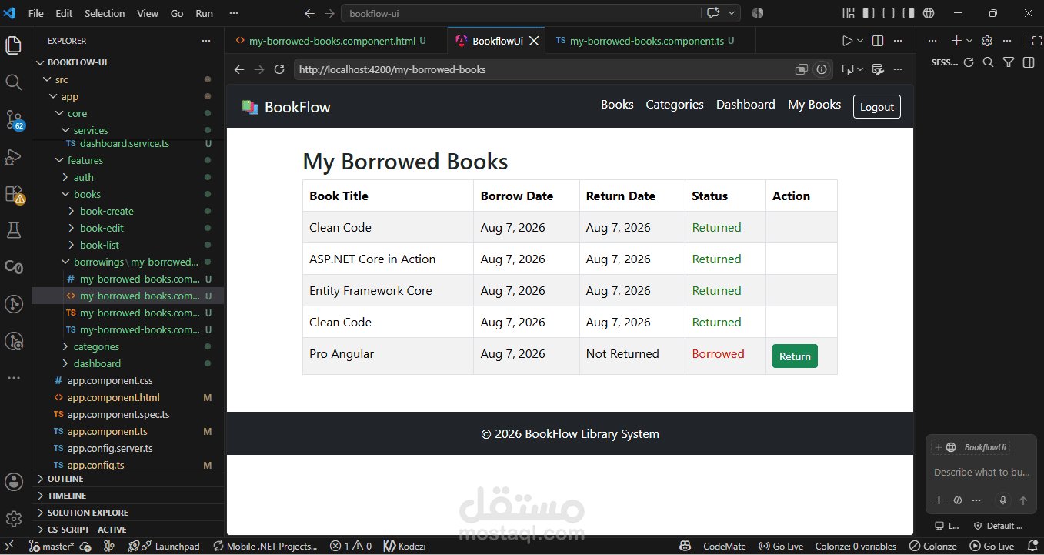Close the BookflowUi tab
The height and width of the screenshot is (555, 1044).
coord(534,41)
